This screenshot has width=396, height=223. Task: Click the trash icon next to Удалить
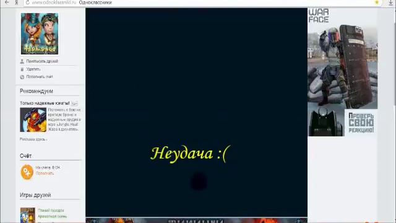(22, 69)
